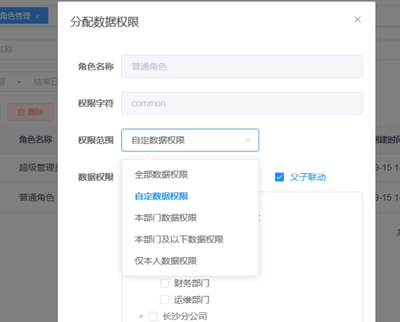The image size is (400, 322).
Task: Collapse the 权限范围 dropdown arrow
Action: pyautogui.click(x=248, y=140)
